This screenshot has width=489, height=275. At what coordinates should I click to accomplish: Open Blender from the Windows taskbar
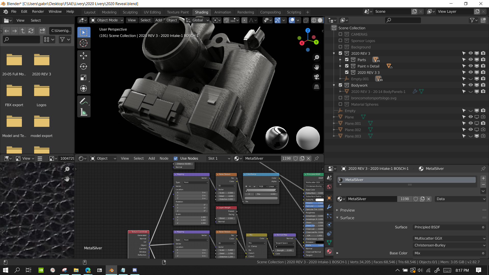[x=111, y=270]
